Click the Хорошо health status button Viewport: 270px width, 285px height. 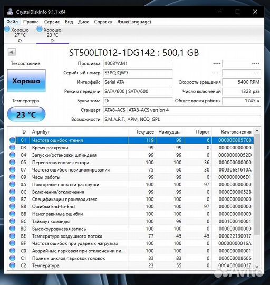[x=26, y=81]
